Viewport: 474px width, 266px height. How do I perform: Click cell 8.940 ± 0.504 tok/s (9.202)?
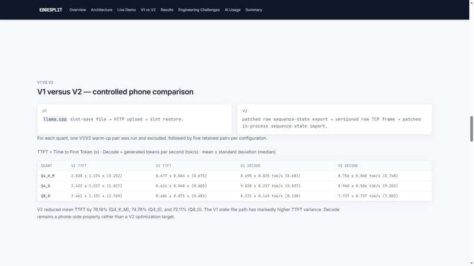tap(368, 186)
